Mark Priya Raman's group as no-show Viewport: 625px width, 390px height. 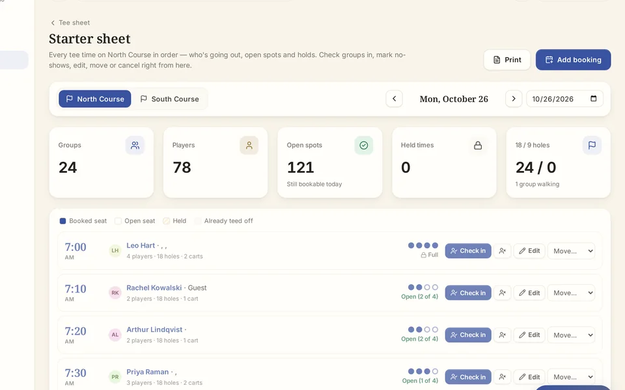click(502, 377)
